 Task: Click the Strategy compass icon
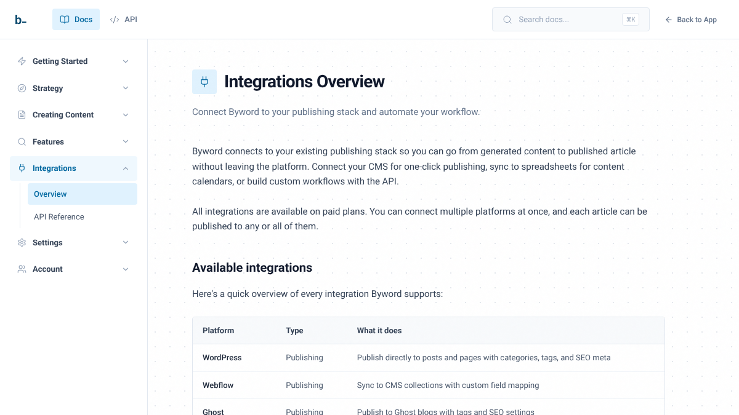tap(22, 88)
